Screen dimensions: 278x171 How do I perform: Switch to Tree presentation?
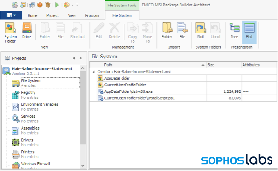click(234, 31)
